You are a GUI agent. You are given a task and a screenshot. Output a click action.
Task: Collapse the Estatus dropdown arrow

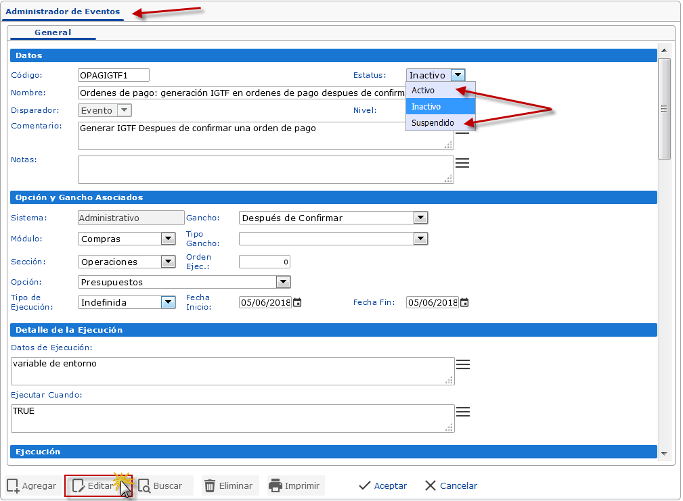(458, 75)
